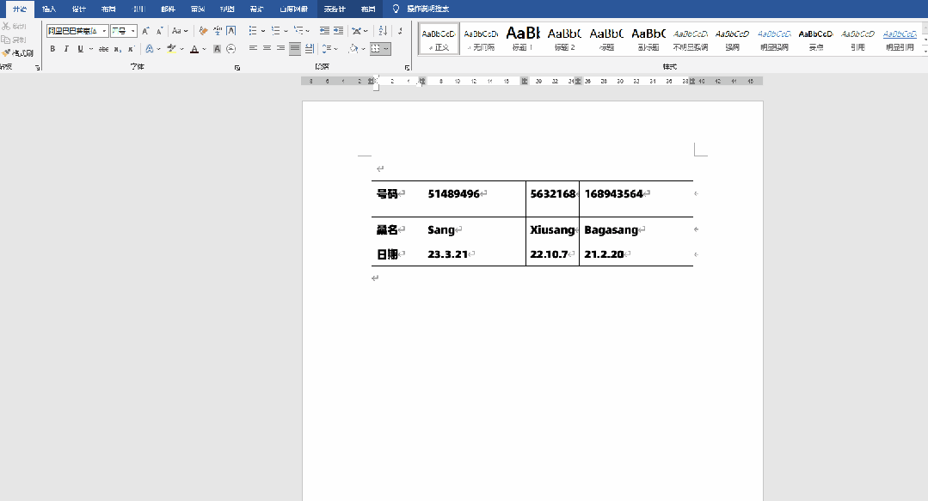928x501 pixels.
Task: Toggle the justify alignment button
Action: [x=295, y=49]
